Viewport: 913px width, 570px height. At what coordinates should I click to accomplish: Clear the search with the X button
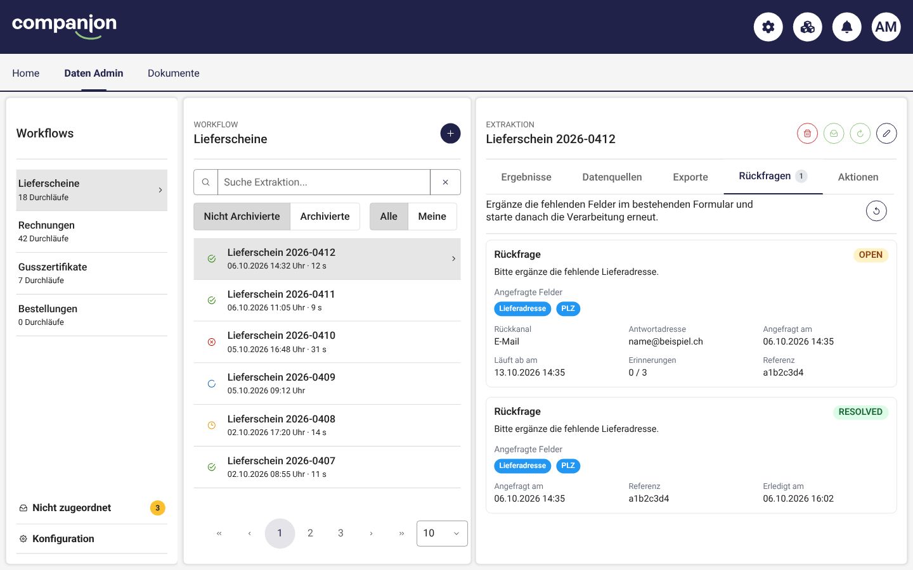click(x=445, y=182)
